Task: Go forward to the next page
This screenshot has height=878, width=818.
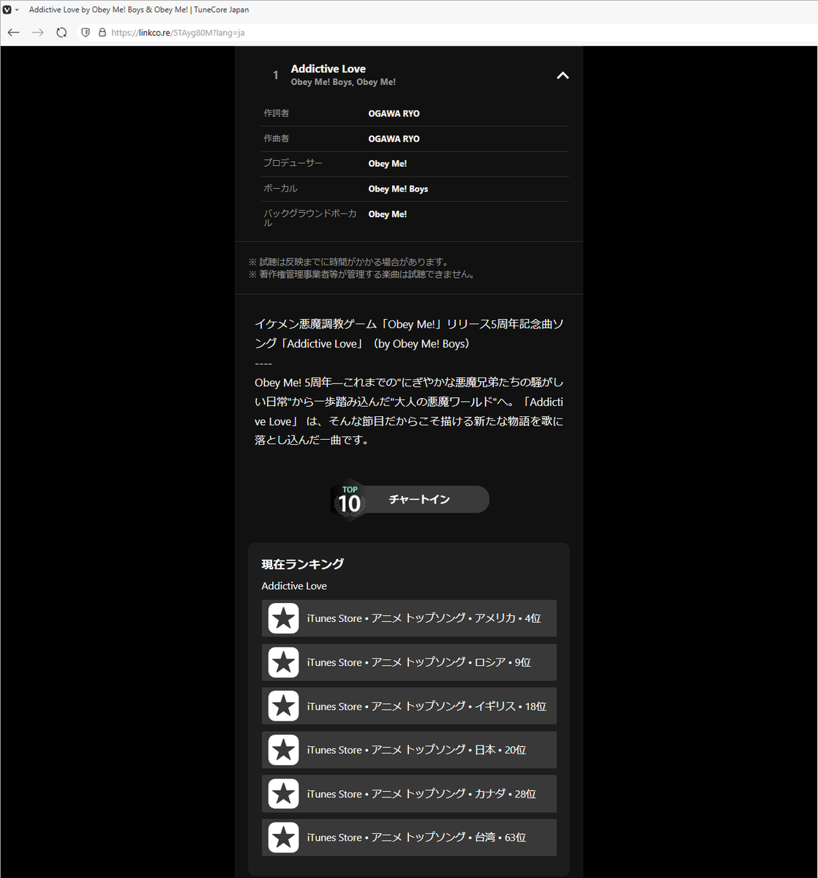Action: click(x=38, y=32)
